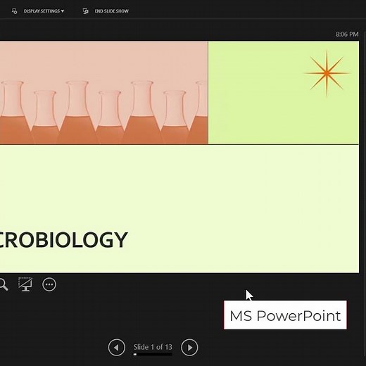
Task: Click the Display Settings icon
Action: (14, 11)
